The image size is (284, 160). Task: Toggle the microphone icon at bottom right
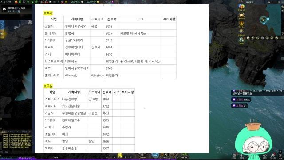tap(280, 152)
